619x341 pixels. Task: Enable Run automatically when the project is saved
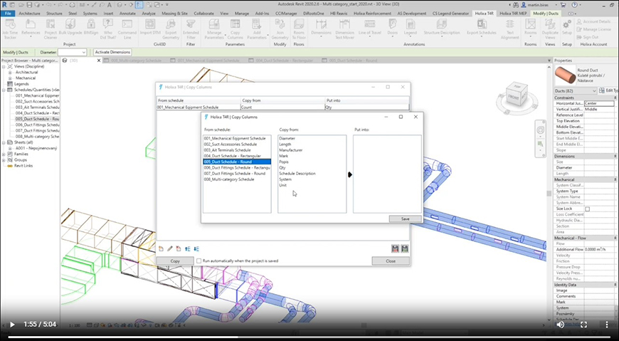199,261
